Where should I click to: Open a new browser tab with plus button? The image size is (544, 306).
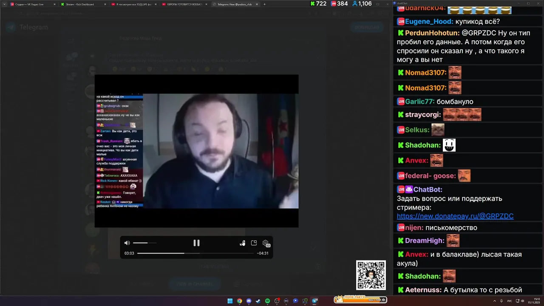264,4
